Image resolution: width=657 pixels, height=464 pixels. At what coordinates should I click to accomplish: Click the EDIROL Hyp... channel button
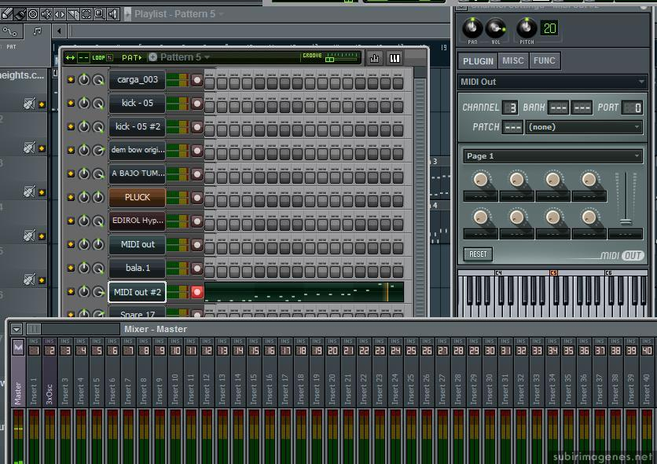click(138, 221)
